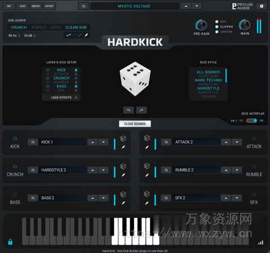Image resolution: width=270 pixels, height=253 pixels.
Task: Click the IMPORT button
Action: point(36,6)
